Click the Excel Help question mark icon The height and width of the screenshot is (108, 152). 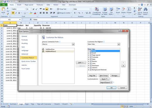tap(142, 5)
